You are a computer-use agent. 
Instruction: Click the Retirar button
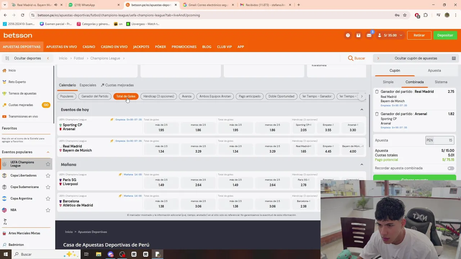tap(419, 35)
